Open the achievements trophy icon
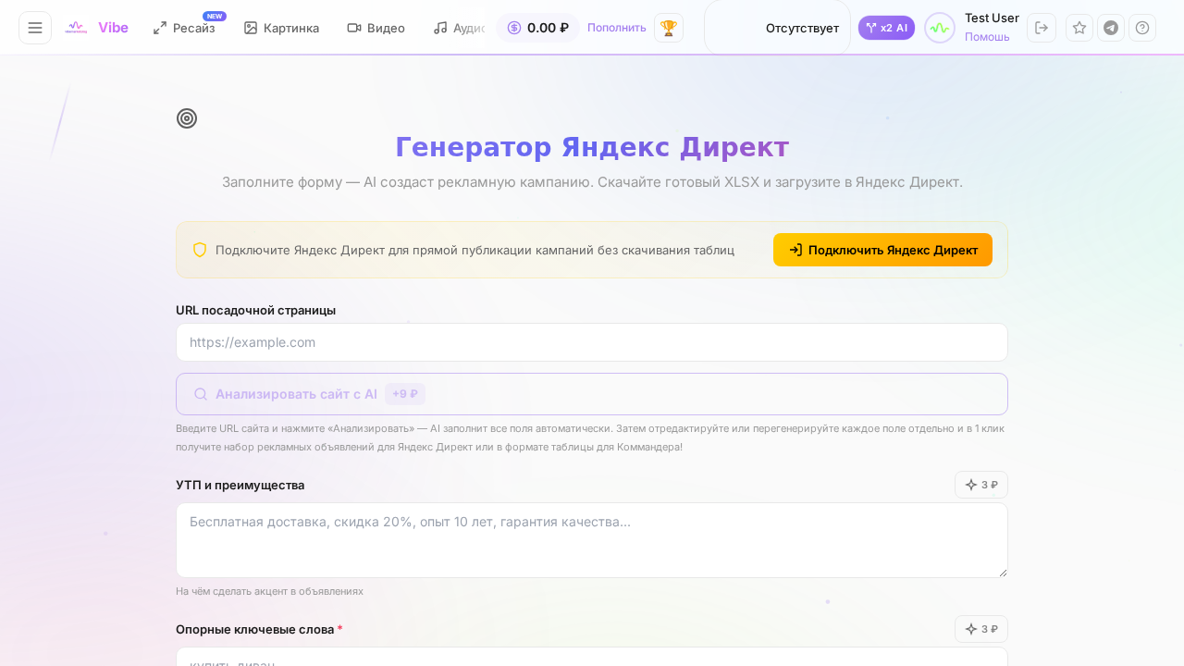Image resolution: width=1184 pixels, height=666 pixels. coord(668,28)
